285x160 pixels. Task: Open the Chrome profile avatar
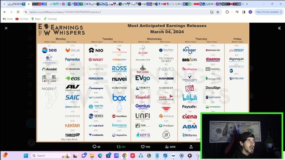250,12
